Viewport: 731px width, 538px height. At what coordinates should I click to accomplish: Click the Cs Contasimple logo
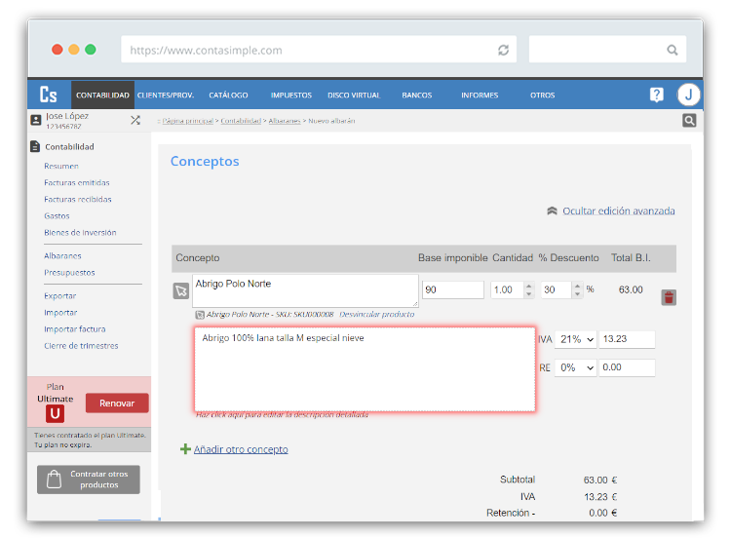(49, 95)
